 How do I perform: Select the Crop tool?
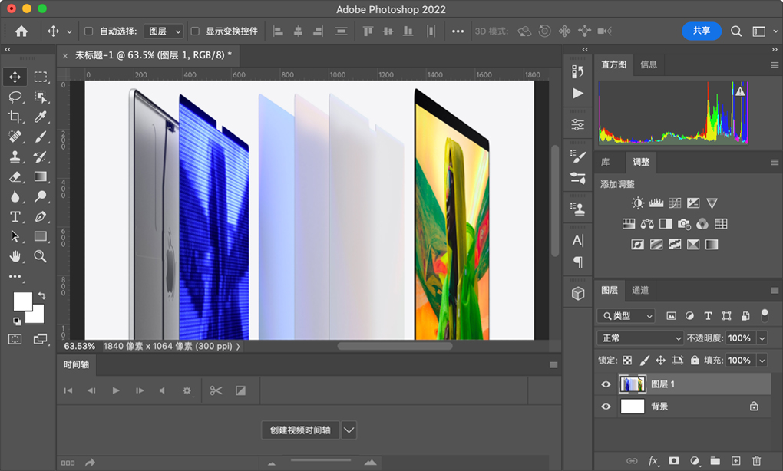pyautogui.click(x=15, y=117)
